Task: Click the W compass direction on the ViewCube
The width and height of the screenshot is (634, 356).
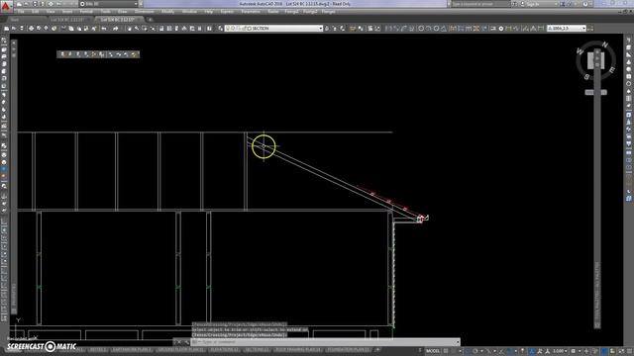Action: (x=580, y=51)
